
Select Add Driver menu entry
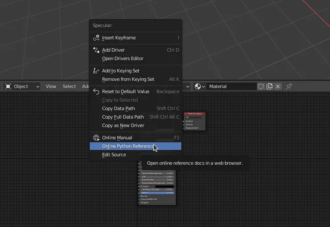[135, 50]
